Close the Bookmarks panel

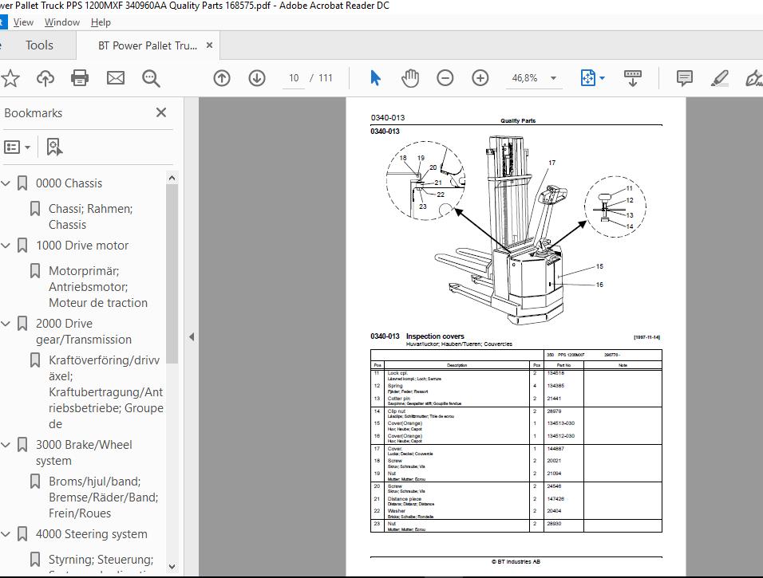coord(161,112)
